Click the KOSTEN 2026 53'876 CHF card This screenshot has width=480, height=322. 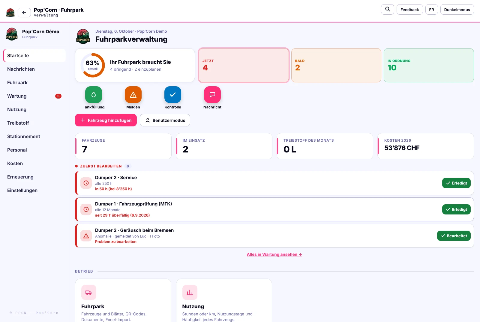click(425, 146)
